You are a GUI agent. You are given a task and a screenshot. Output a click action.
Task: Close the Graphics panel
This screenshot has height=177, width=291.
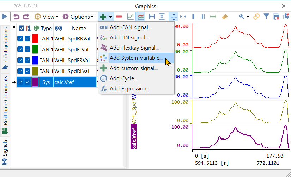[x=283, y=6]
